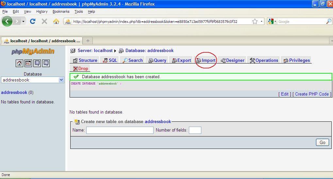Click server icon next to Server: localhost
Image resolution: width=333 pixels, height=179 pixels.
coord(73,51)
